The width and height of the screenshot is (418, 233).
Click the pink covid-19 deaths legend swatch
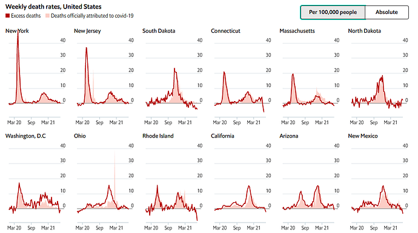[x=47, y=16]
